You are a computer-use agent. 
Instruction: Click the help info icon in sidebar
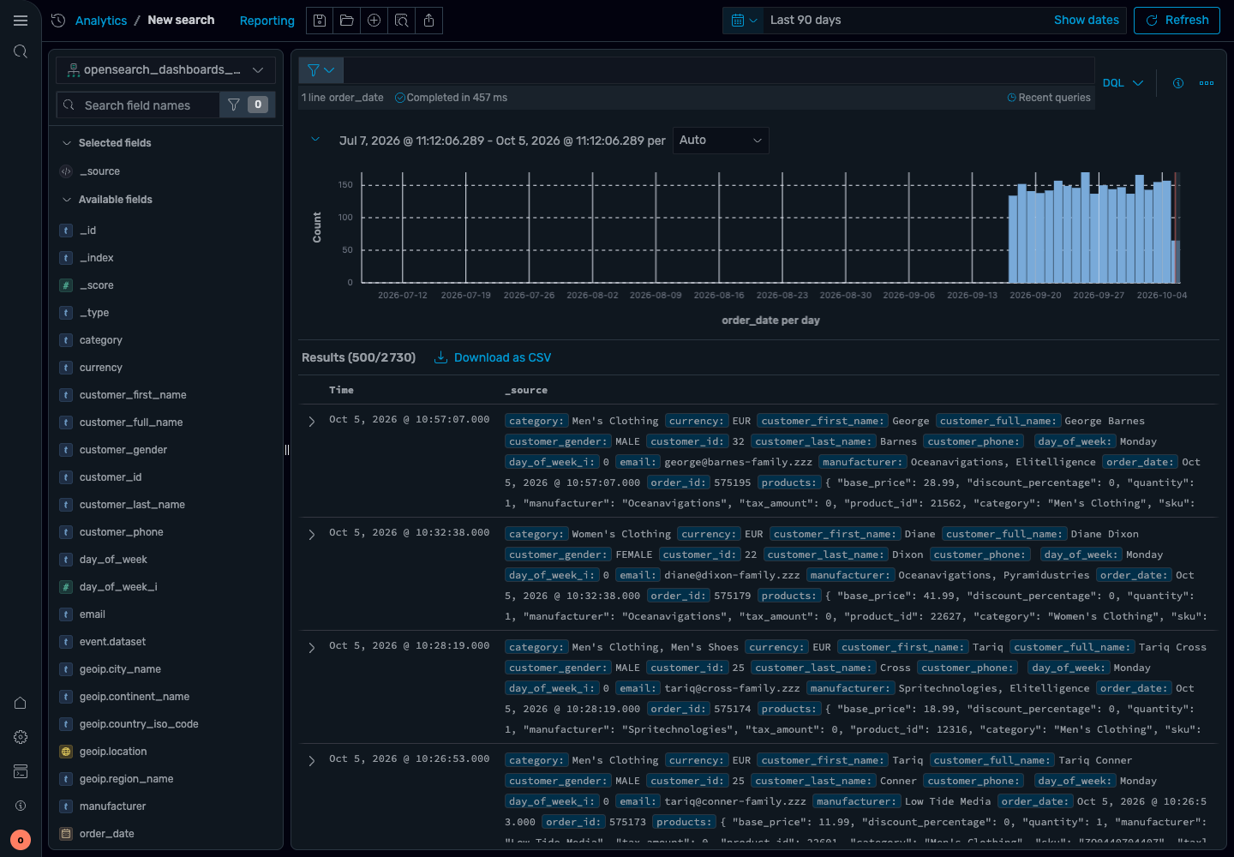[x=21, y=806]
